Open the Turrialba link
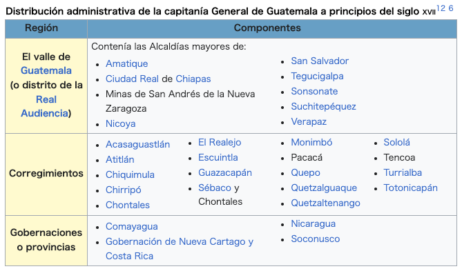The width and height of the screenshot is (462, 271). pos(403,172)
